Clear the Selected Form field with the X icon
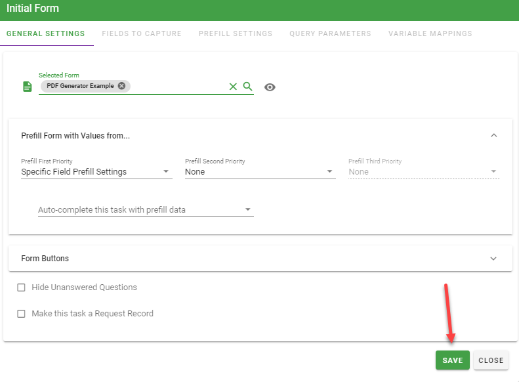519x382 pixels. [x=233, y=87]
